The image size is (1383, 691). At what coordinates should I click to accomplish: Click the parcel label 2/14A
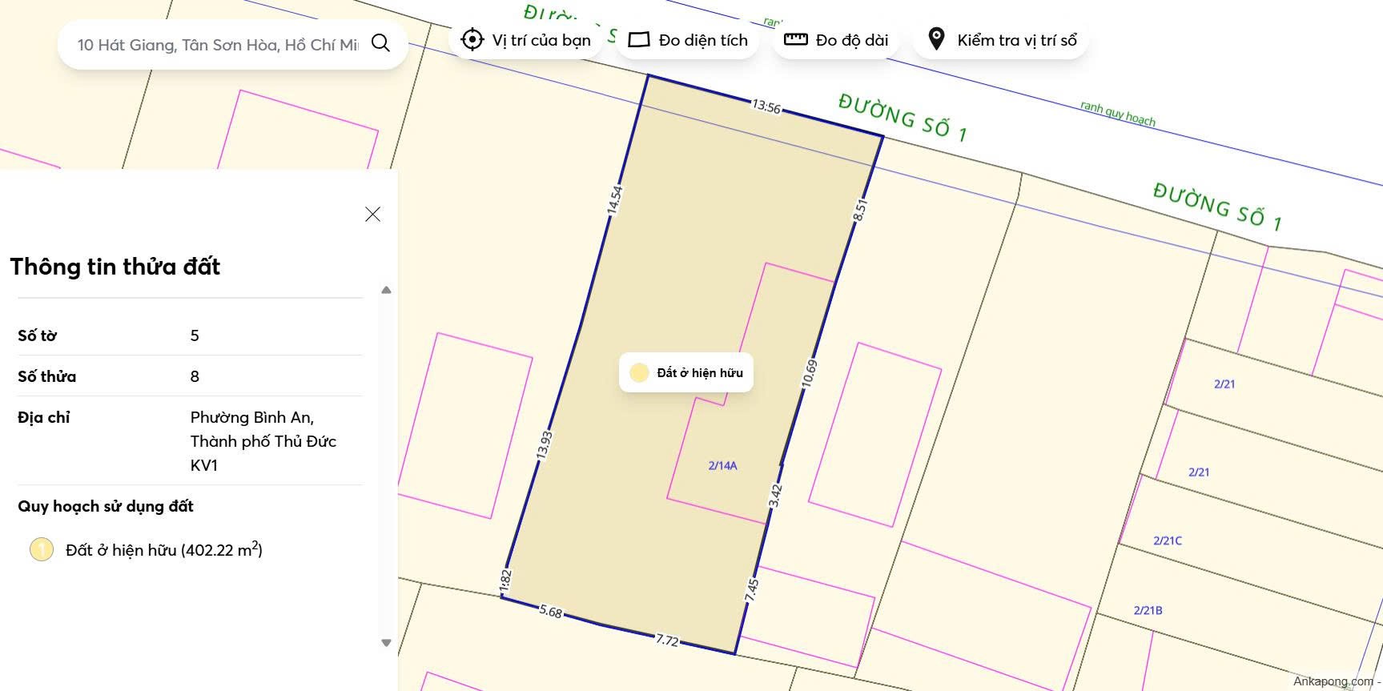[722, 465]
